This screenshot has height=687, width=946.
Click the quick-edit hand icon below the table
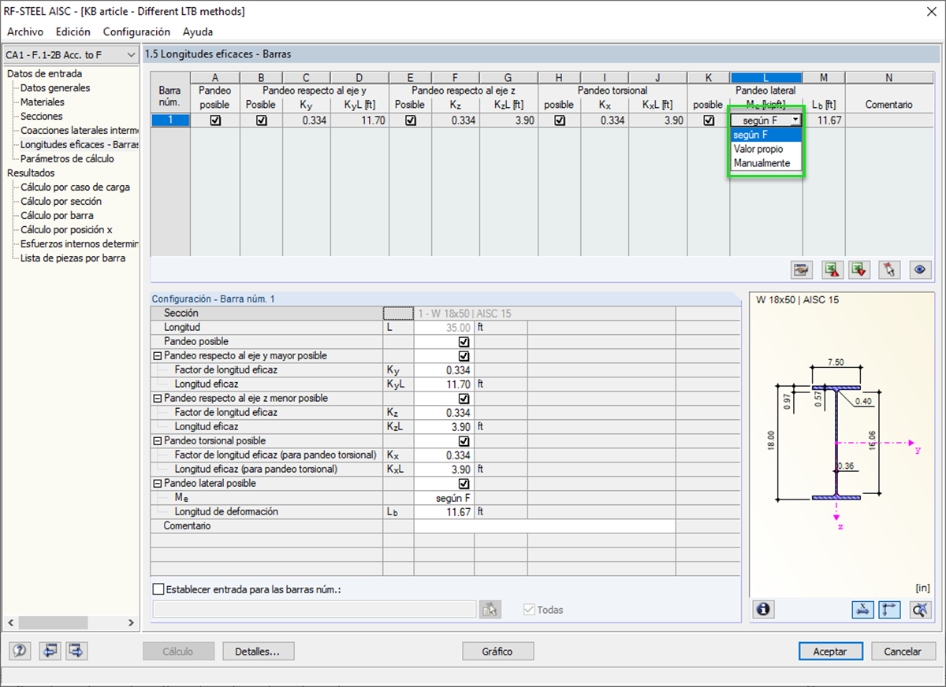coord(803,269)
